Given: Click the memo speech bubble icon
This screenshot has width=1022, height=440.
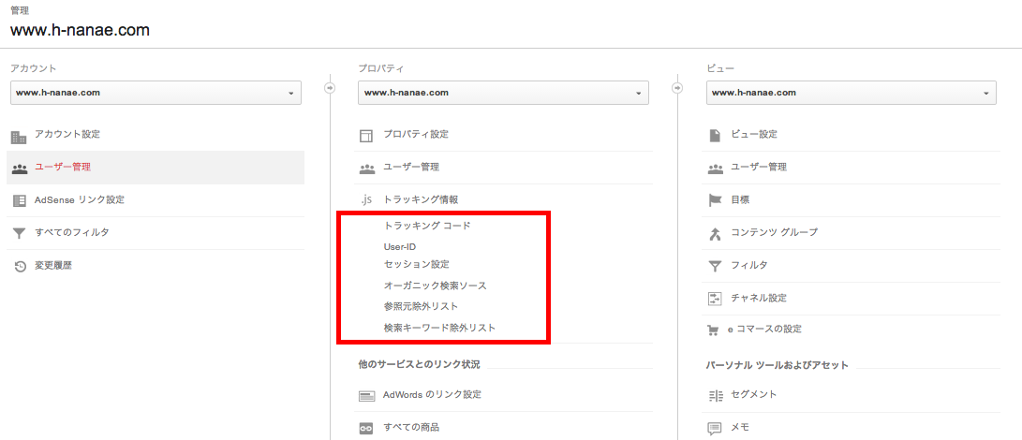Looking at the screenshot, I should (x=715, y=429).
